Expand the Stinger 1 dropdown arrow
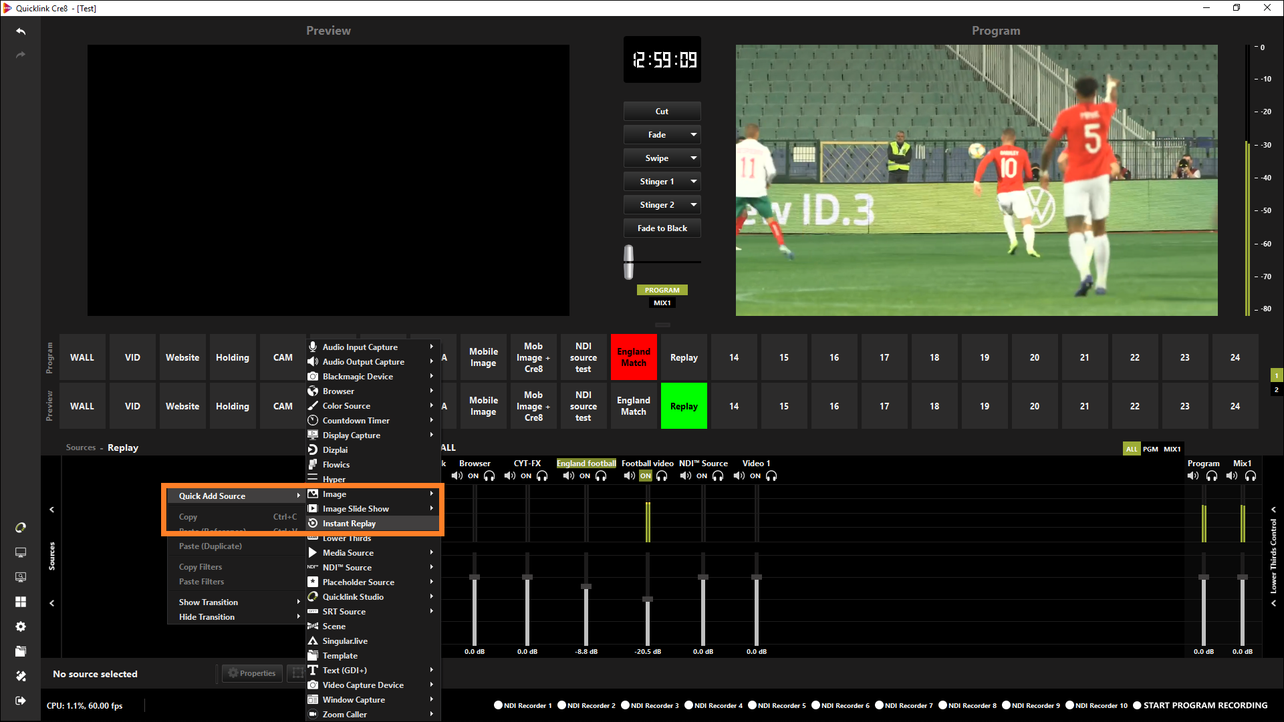1284x722 pixels. 694,182
